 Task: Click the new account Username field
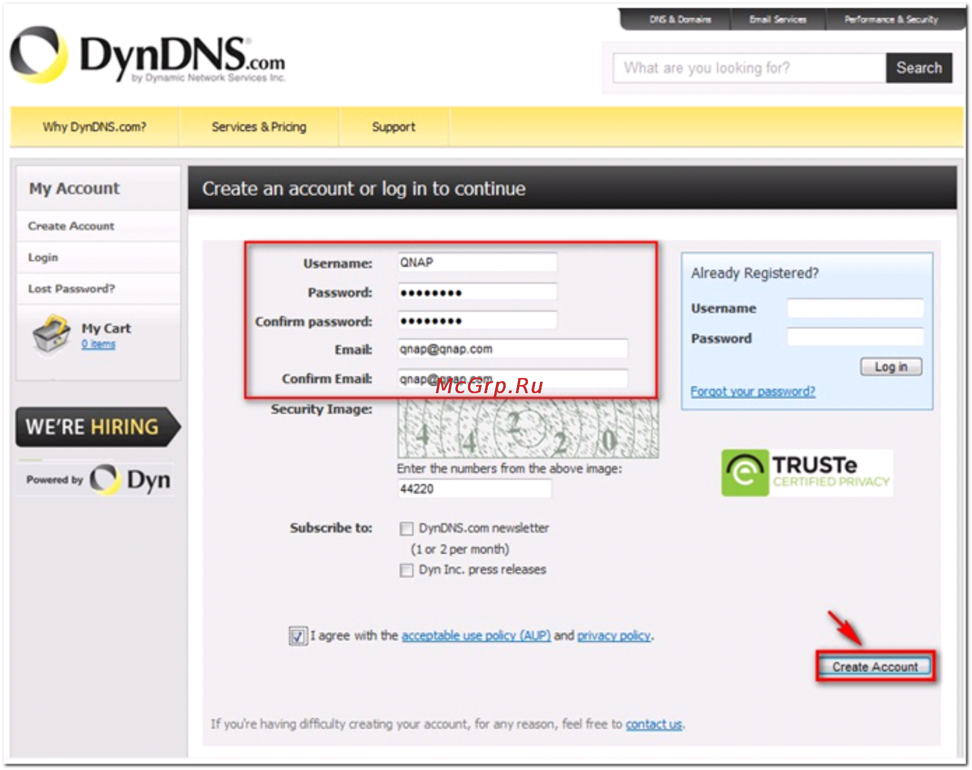point(477,262)
